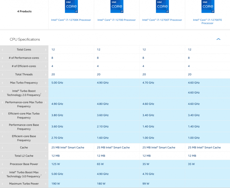Click the # of Performance-cores row label
Screen dimensions: 230x188
tap(24, 58)
